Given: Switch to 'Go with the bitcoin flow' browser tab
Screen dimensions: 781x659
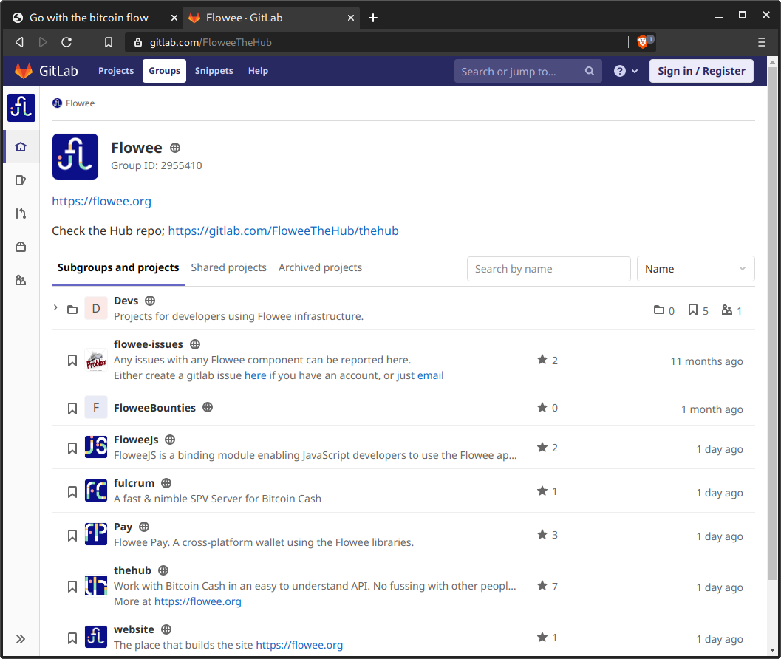Looking at the screenshot, I should click(89, 18).
